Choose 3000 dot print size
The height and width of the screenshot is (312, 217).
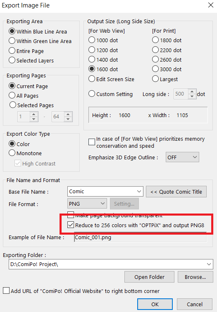(155, 69)
